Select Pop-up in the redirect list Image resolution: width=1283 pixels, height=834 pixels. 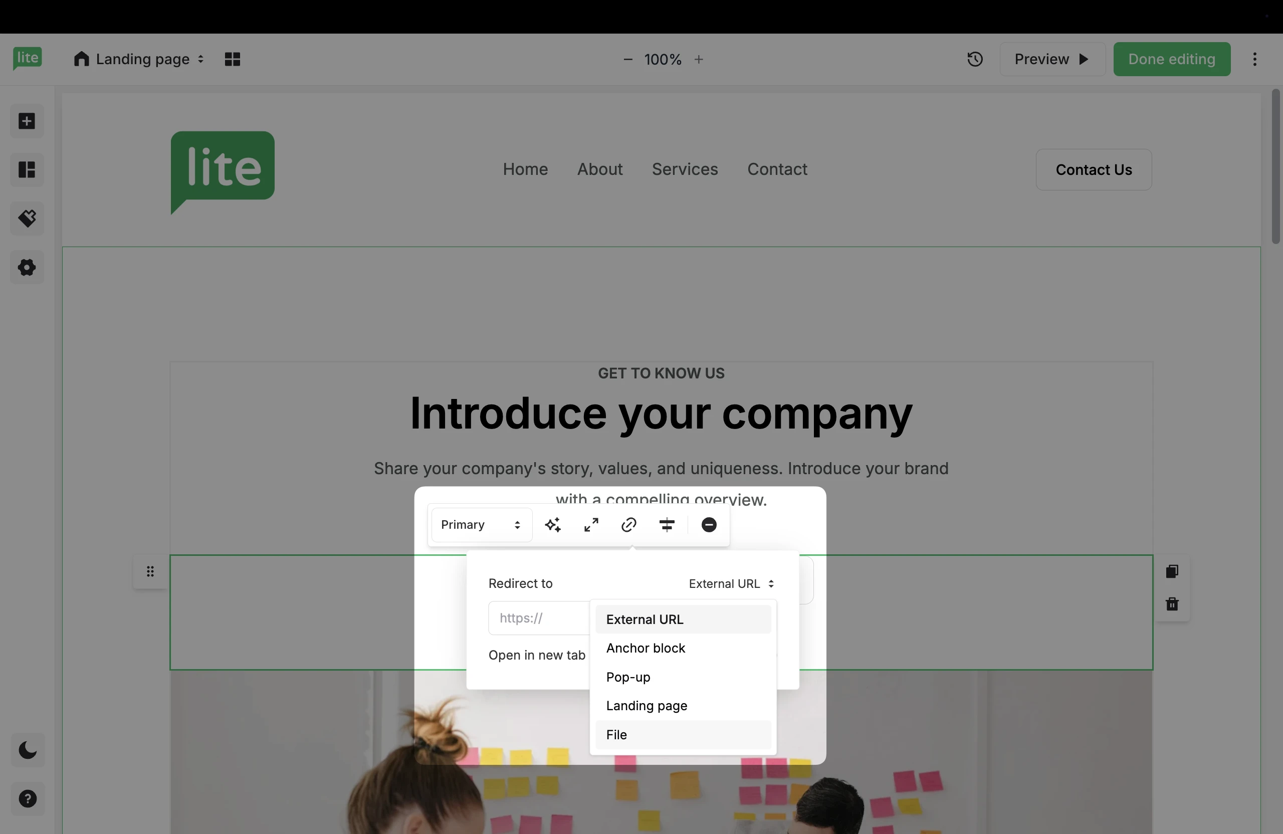(x=628, y=677)
